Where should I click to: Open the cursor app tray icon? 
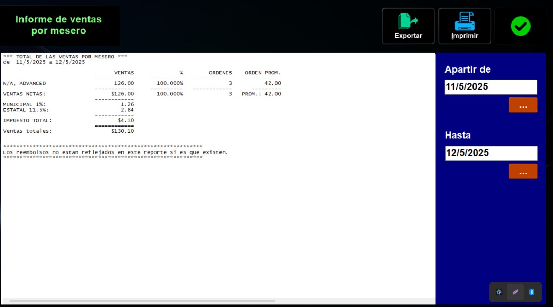(499, 292)
